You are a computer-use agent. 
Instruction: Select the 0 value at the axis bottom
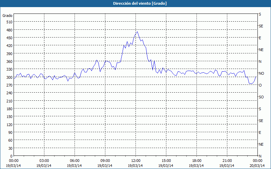click(11, 156)
